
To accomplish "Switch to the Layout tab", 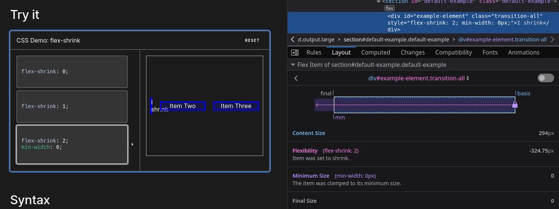I will 341,52.
